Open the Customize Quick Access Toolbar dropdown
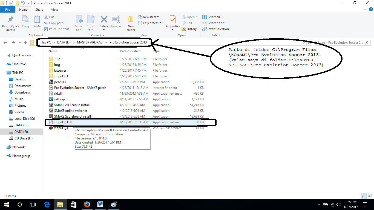Viewport: 374px width, 210px height. (x=28, y=3)
